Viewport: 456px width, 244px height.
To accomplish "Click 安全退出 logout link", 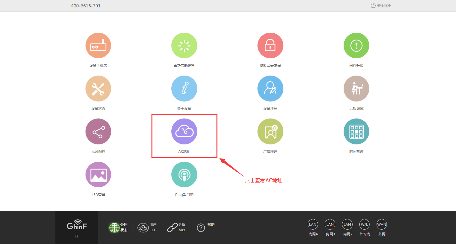I will (381, 6).
